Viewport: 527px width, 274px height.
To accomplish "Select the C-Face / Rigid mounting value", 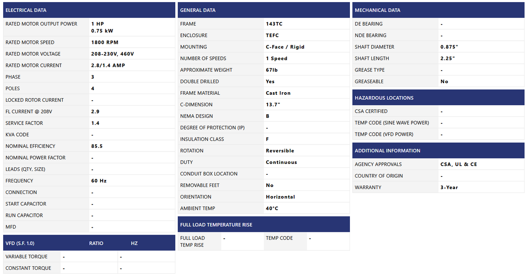I will click(x=285, y=47).
